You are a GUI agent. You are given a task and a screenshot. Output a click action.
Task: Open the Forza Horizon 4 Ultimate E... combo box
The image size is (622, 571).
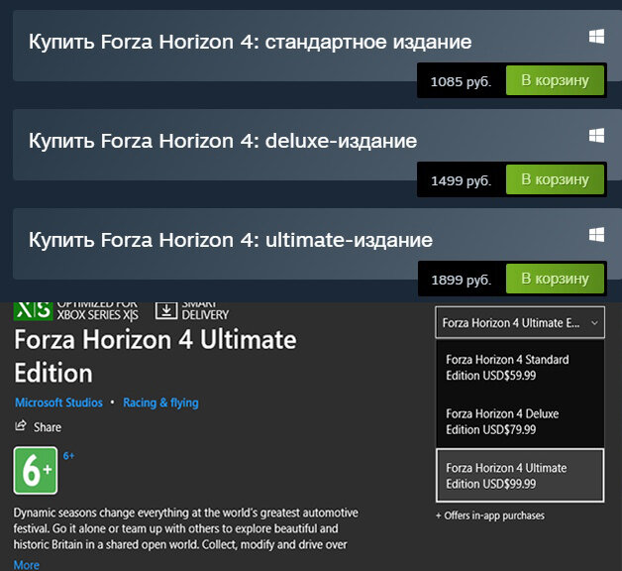[x=520, y=322]
